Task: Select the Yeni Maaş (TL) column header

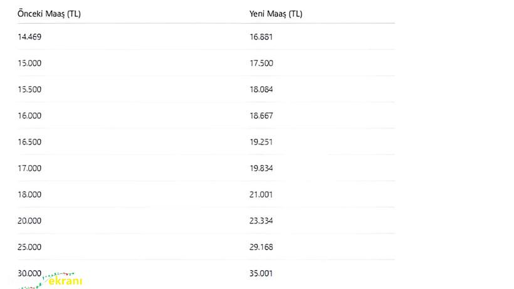Action: tap(276, 14)
